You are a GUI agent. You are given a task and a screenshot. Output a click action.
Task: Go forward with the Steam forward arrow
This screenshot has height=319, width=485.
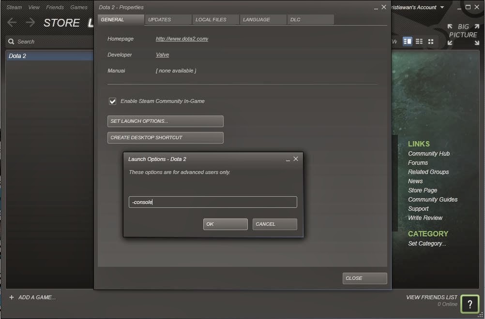(x=30, y=23)
